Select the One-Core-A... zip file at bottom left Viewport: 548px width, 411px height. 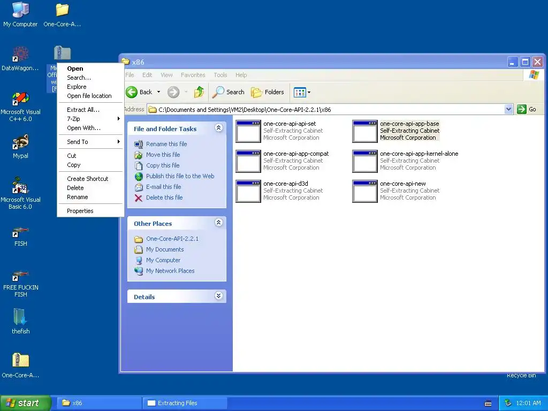click(20, 366)
